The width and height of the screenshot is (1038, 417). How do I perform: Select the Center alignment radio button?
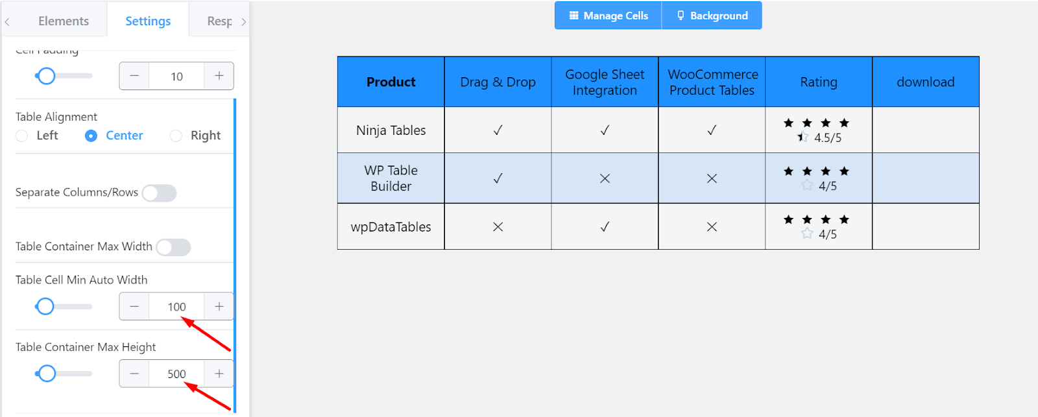click(x=91, y=136)
